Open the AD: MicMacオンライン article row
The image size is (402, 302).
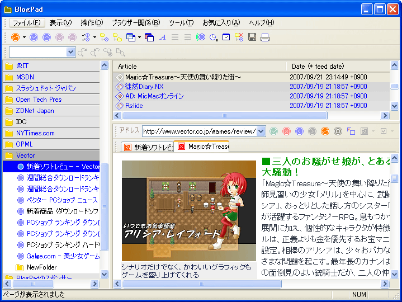tap(251, 96)
